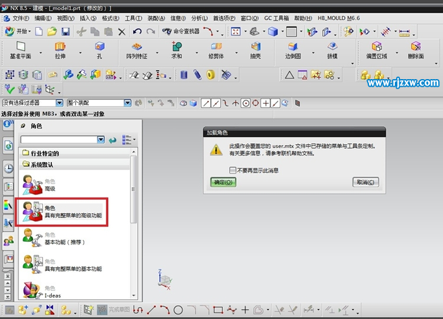
Task: Click the Extrude (拉伸) tool icon
Action: pyautogui.click(x=60, y=47)
